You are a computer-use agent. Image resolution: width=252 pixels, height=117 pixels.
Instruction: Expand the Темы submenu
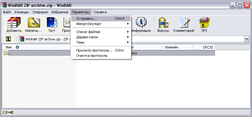click(101, 42)
